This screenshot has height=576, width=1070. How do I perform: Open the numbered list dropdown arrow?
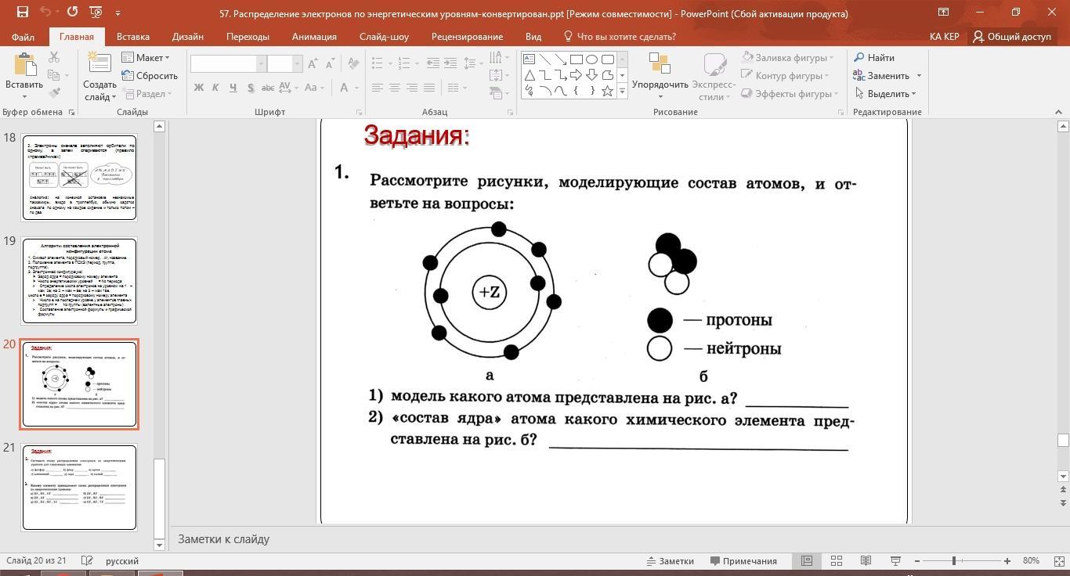(x=417, y=63)
